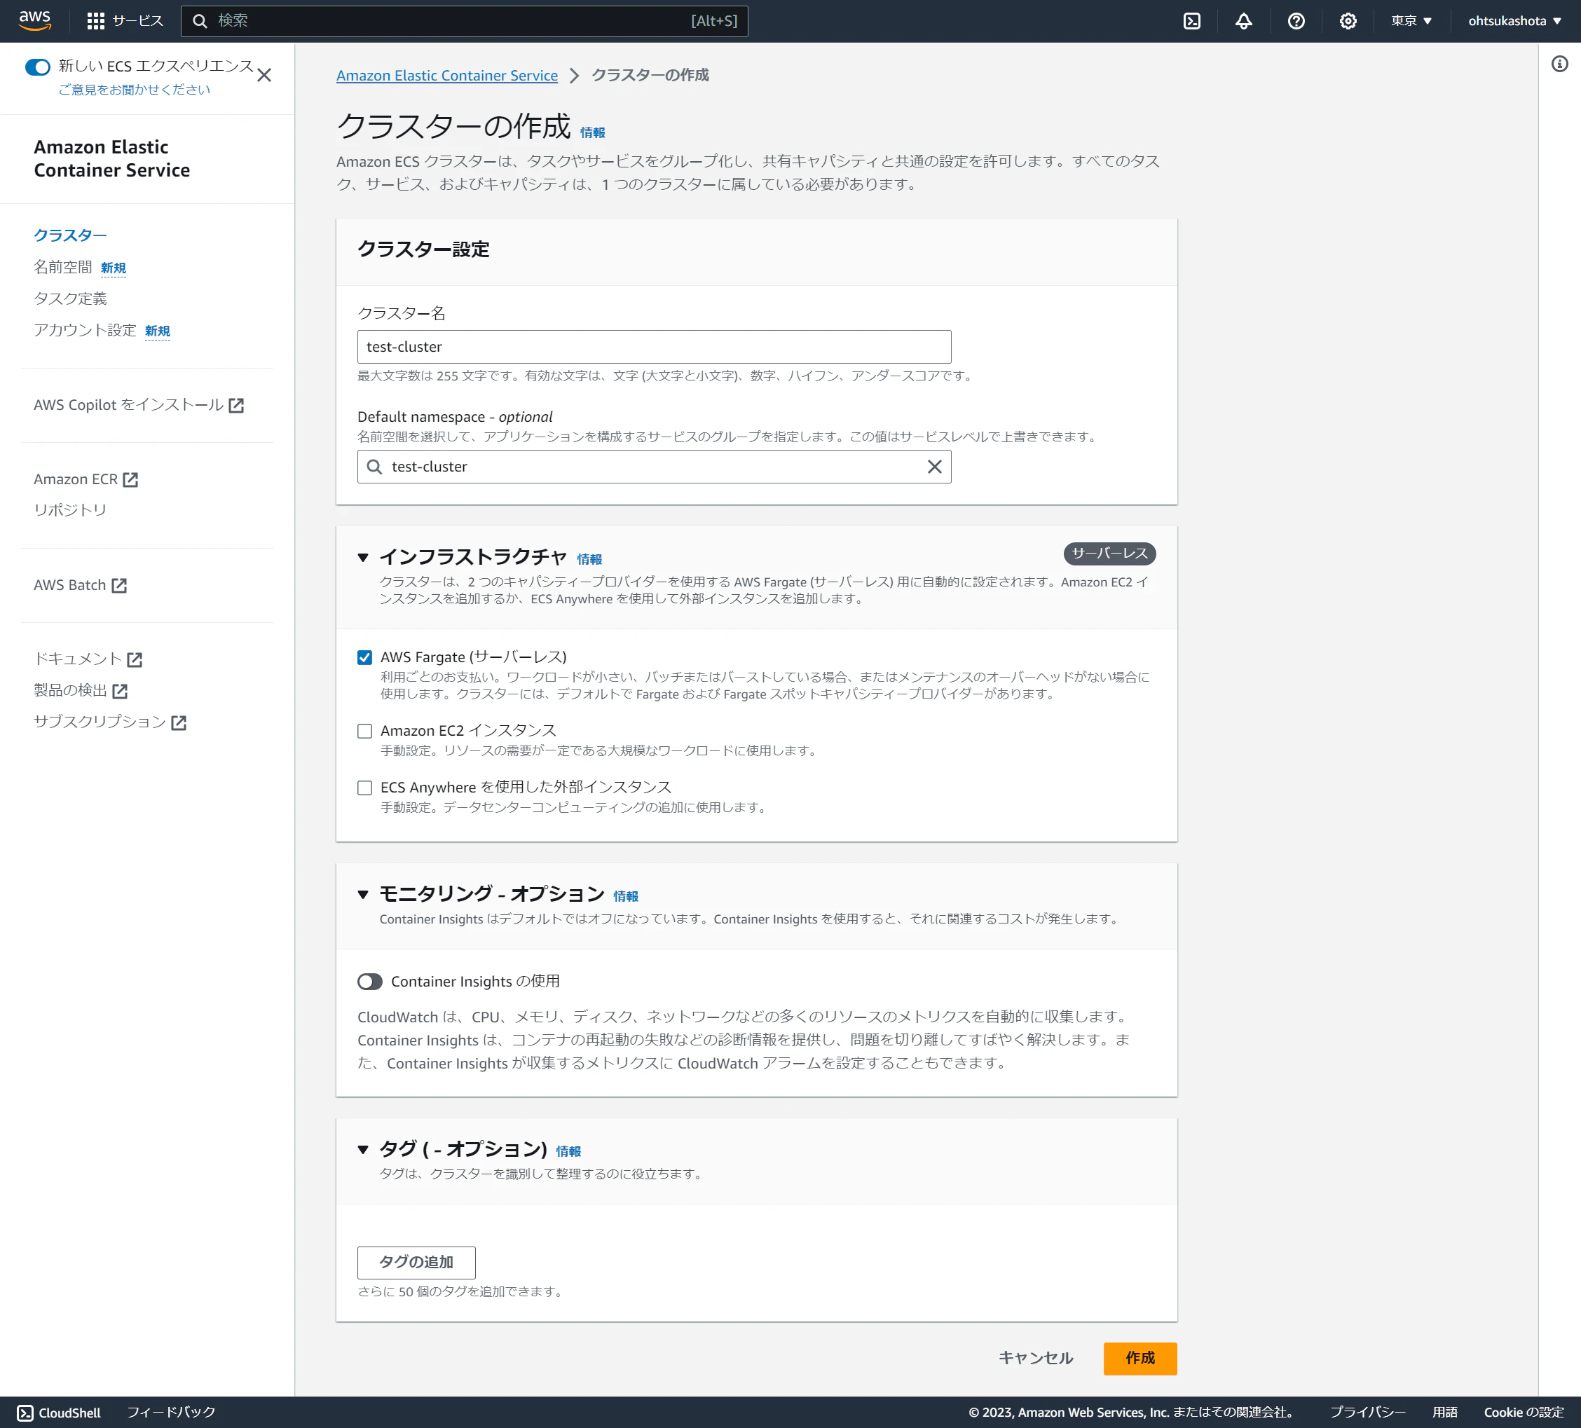The image size is (1581, 1428).
Task: Click the info panel icon at right edge
Action: pyautogui.click(x=1559, y=64)
